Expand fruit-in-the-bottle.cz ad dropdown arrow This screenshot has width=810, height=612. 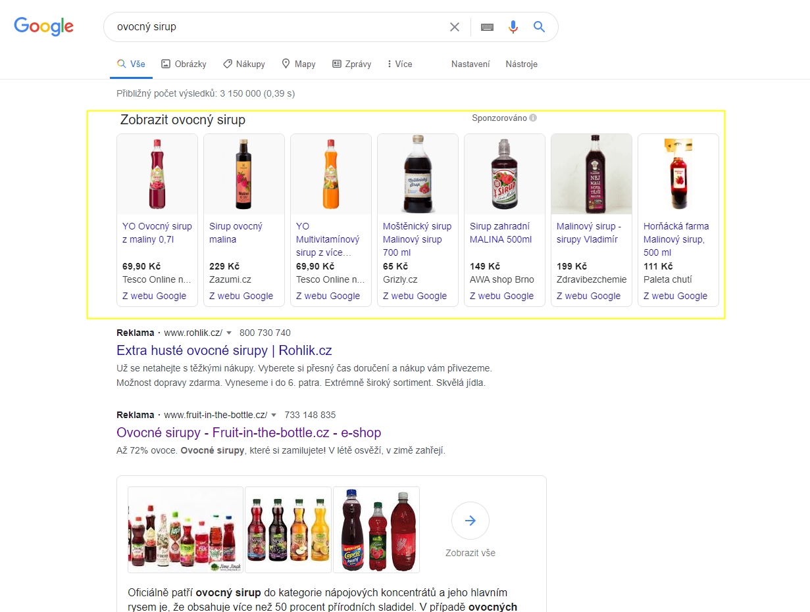tap(274, 415)
